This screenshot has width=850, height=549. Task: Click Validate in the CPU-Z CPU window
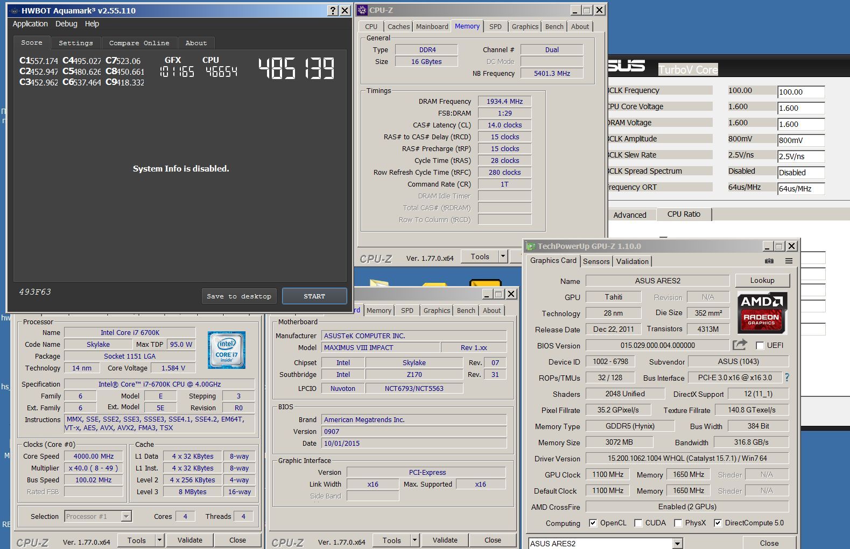[190, 540]
